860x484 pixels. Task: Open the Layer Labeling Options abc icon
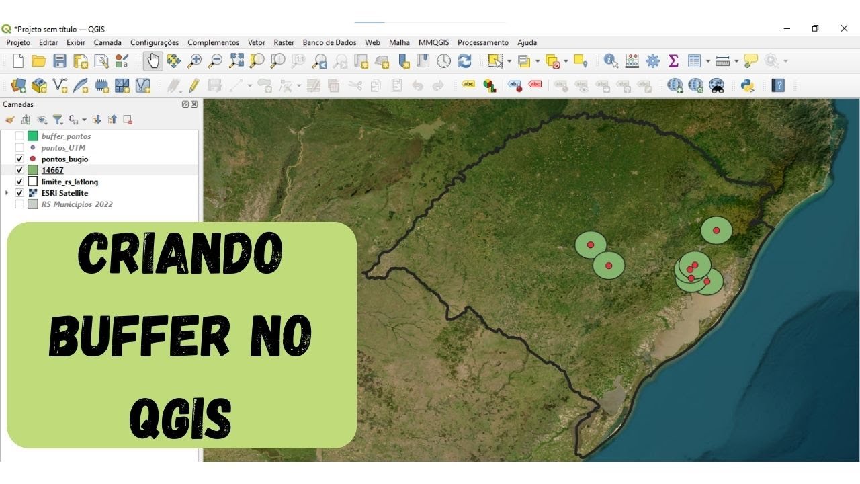[x=469, y=85]
